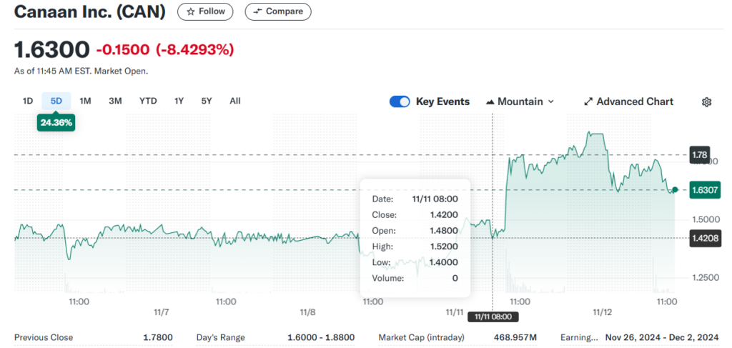Screen dimensions: 732x348
Task: Open the Advanced Chart expand link
Action: 629,101
